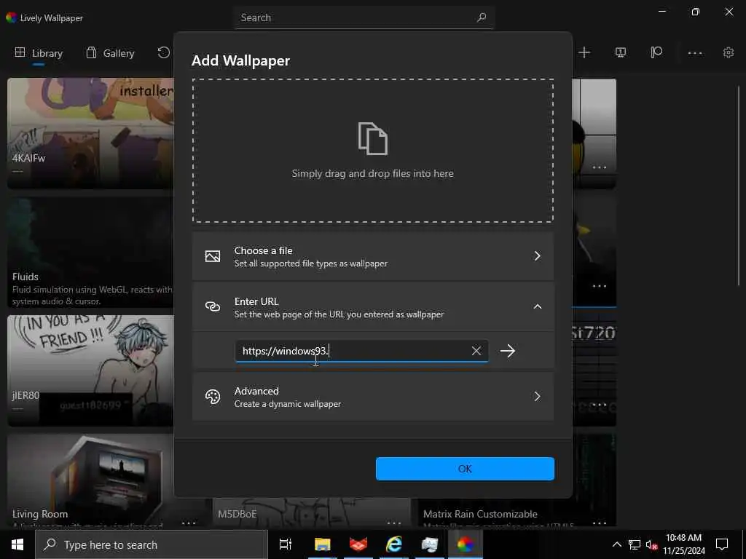This screenshot has width=746, height=559.
Task: Click the plus Add Wallpaper icon
Action: [584, 52]
